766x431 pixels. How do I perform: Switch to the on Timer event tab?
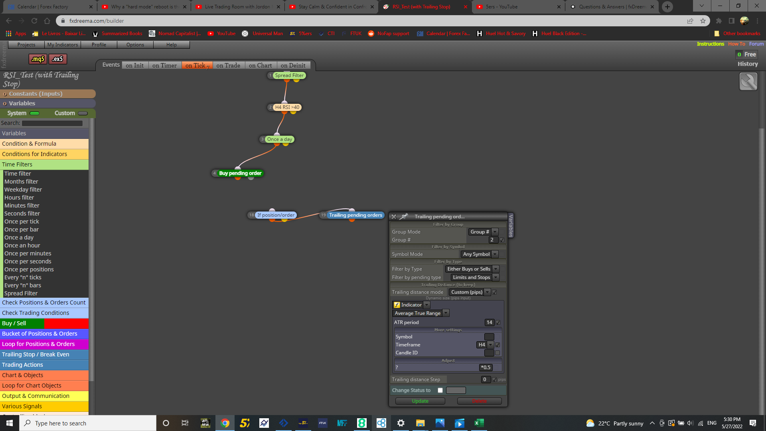coord(164,65)
